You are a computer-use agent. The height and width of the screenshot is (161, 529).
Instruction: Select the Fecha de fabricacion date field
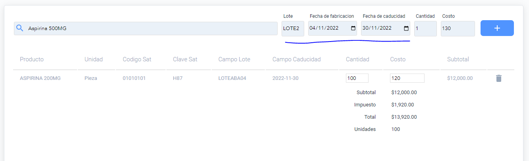tap(332, 28)
